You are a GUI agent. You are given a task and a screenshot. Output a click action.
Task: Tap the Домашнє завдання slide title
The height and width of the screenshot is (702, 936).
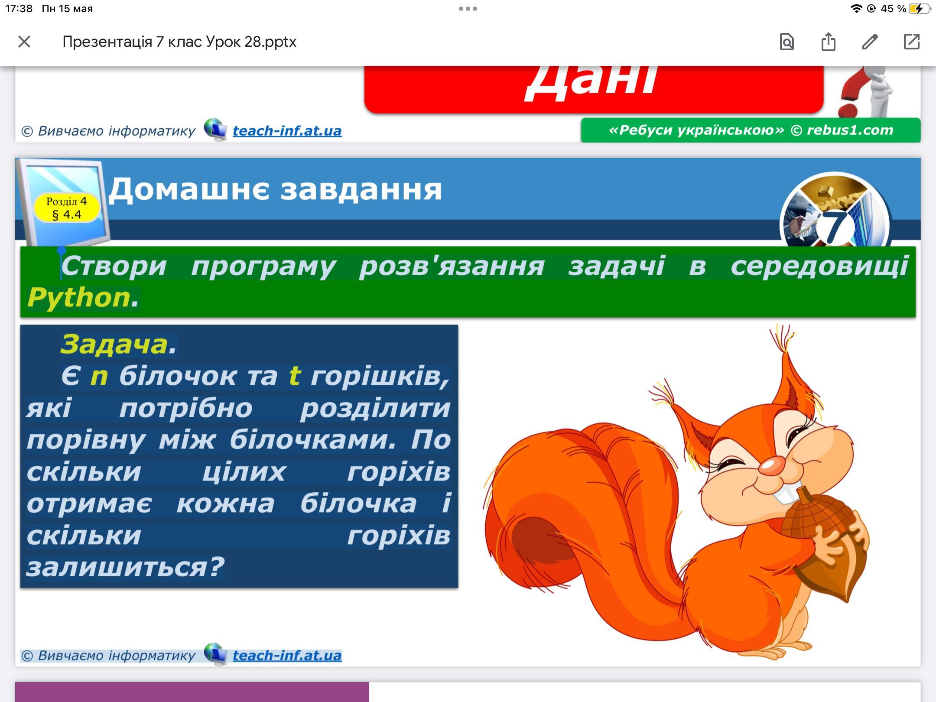275,189
